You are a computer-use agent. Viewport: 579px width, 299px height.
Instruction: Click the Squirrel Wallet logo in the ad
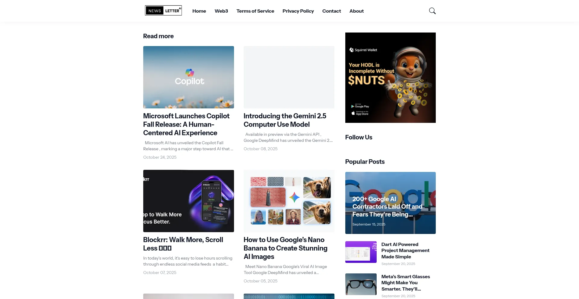point(363,50)
